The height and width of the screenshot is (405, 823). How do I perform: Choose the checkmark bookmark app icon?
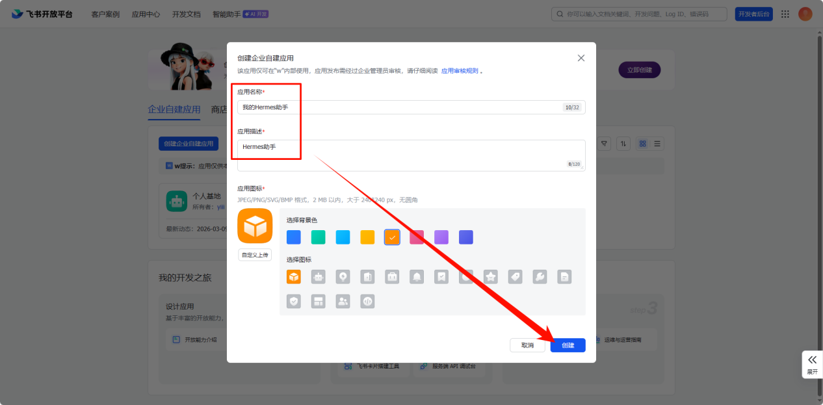pyautogui.click(x=441, y=277)
